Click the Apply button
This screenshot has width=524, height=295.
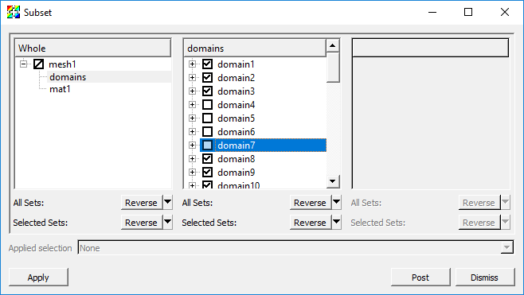pyautogui.click(x=38, y=277)
